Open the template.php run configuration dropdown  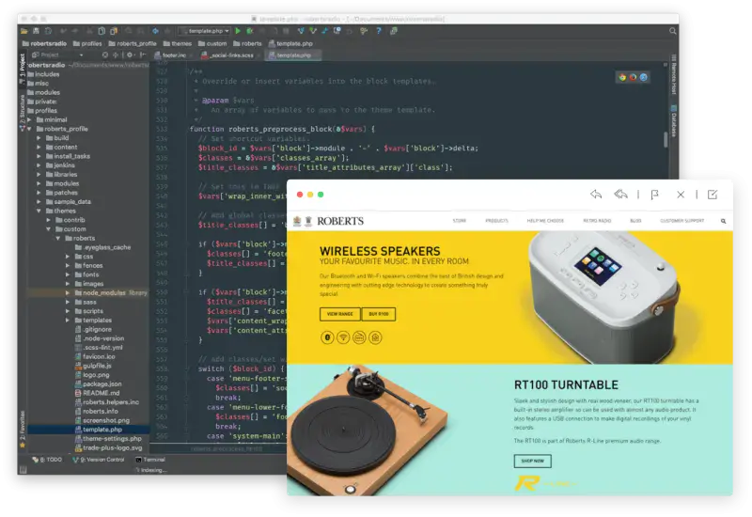pyautogui.click(x=205, y=31)
